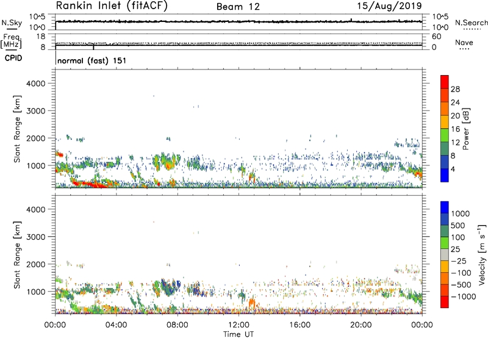The image size is (488, 338).
Task: Click the "4000" range tick in power panel
Action: click(x=36, y=84)
